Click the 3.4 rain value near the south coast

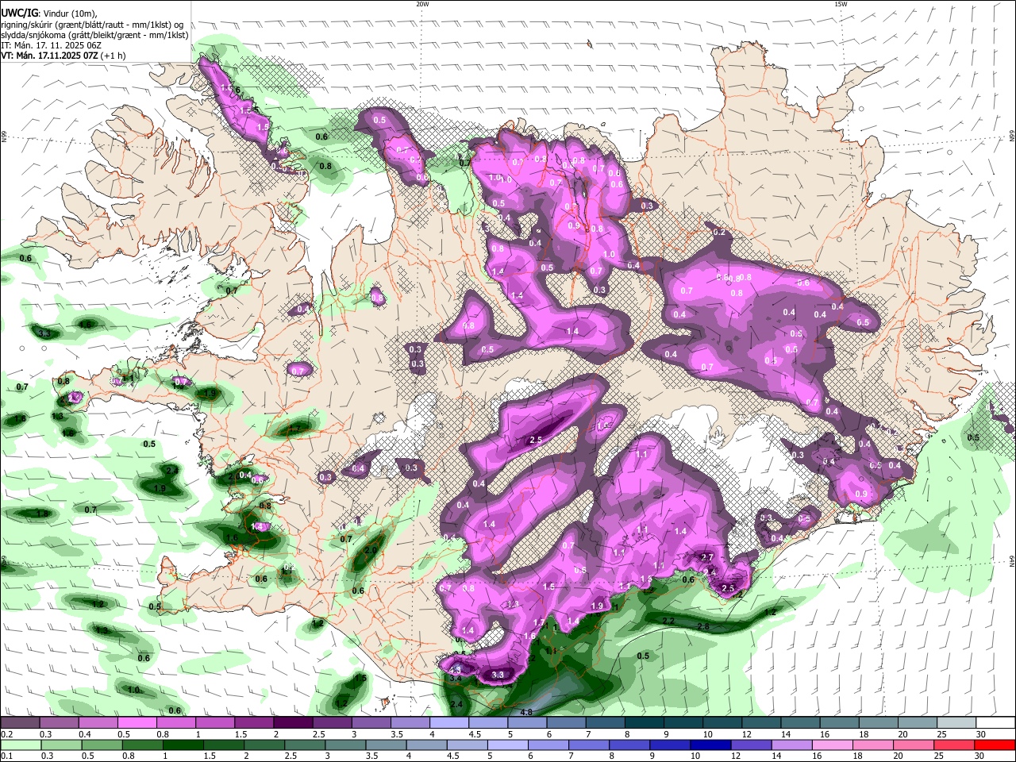click(x=456, y=679)
